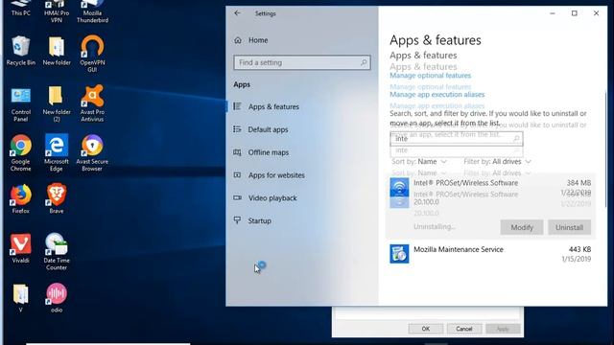Screen dimensions: 614x345
Task: Go back with Settings back arrow
Action: click(237, 13)
